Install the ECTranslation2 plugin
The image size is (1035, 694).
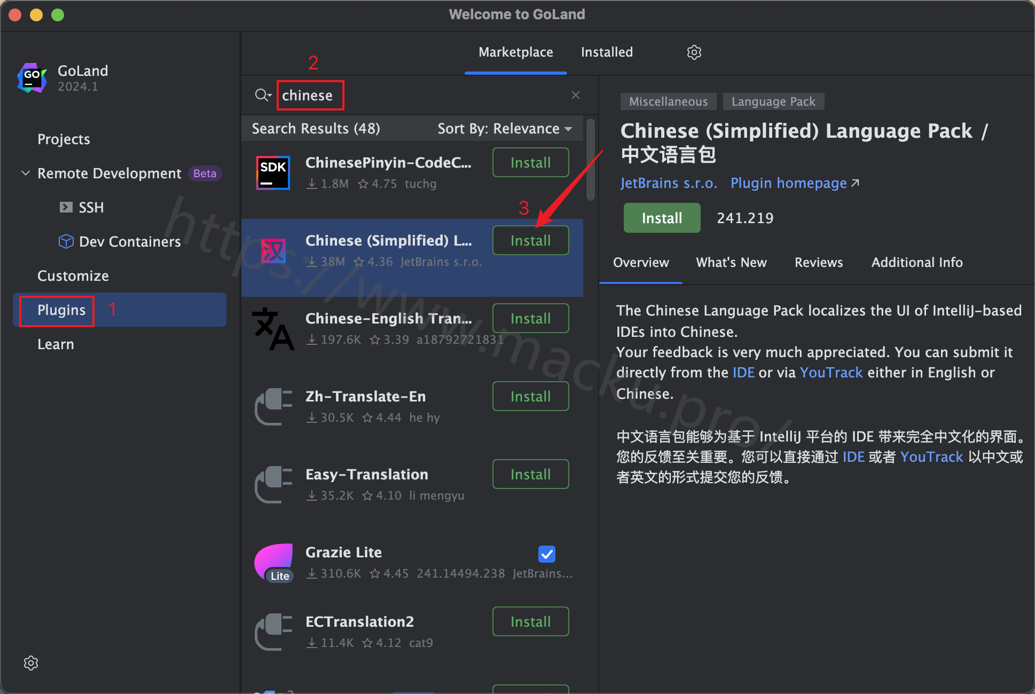[x=530, y=621]
